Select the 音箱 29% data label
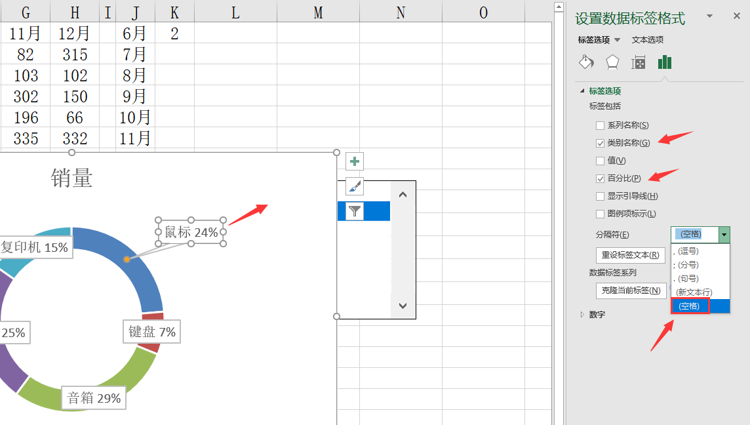This screenshot has height=425, width=750. click(94, 398)
